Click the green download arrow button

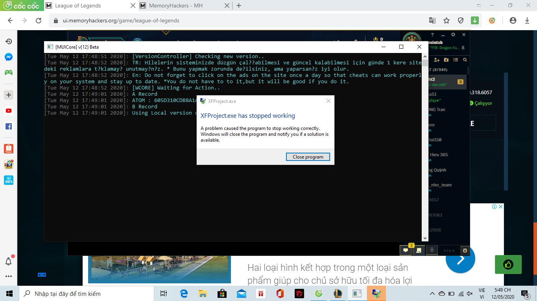pos(475,20)
